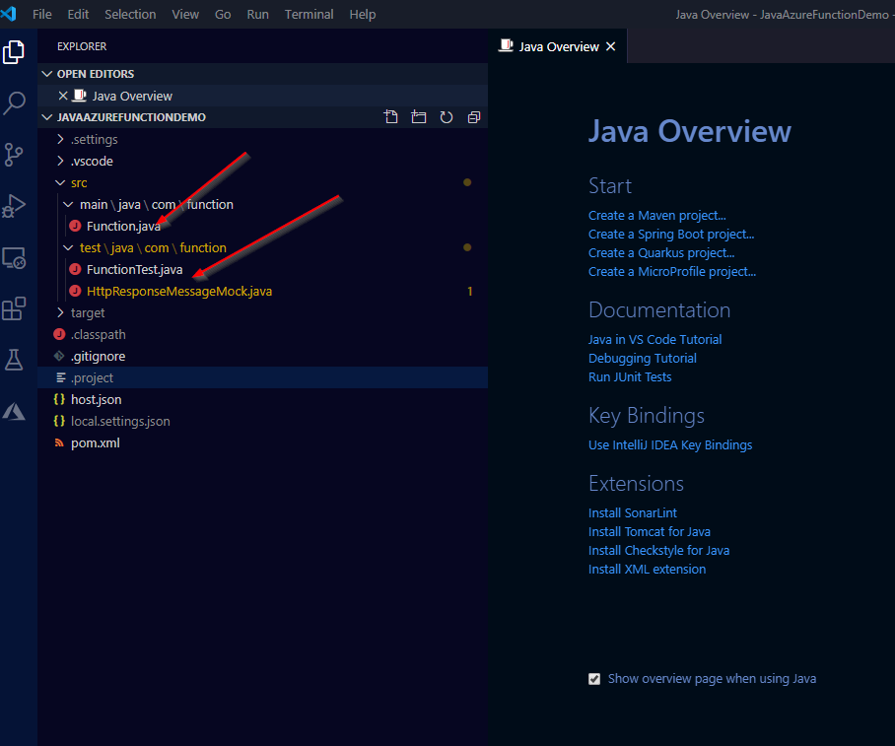The image size is (895, 746).
Task: Click Create a Spring Boot project link
Action: coord(671,235)
